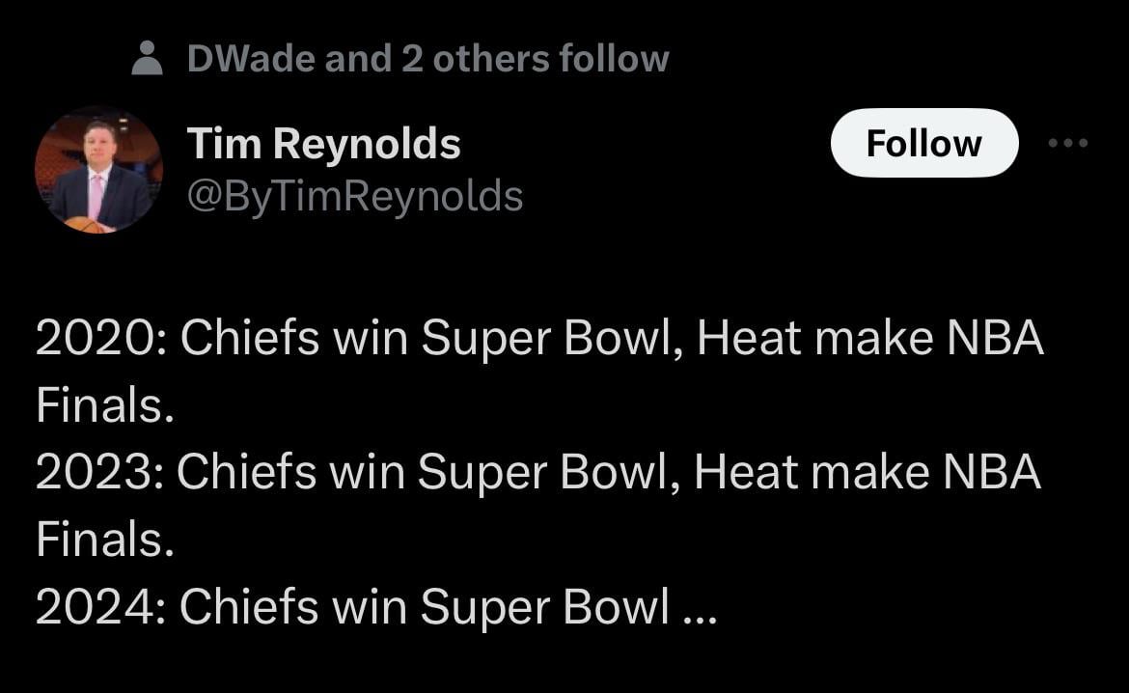1129x693 pixels.
Task: Open the @ByTimReynolds handle link
Action: (354, 196)
